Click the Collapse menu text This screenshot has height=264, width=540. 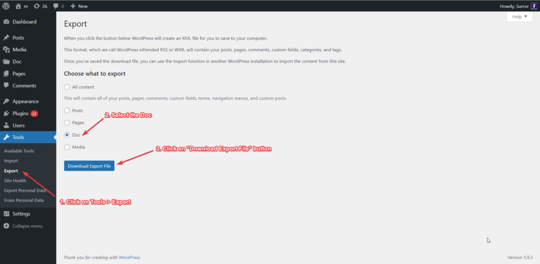pos(27,226)
